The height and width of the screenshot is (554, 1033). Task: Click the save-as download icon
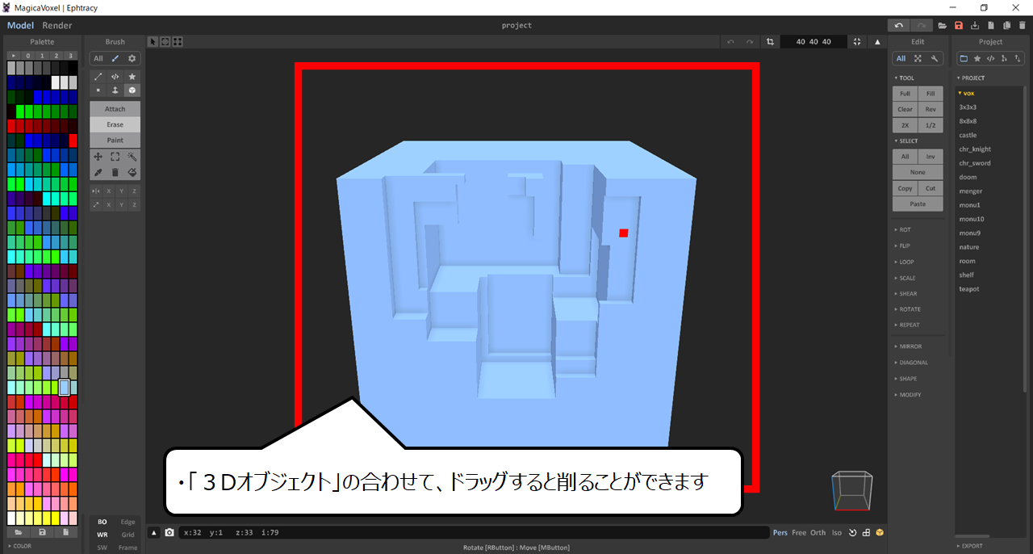975,26
